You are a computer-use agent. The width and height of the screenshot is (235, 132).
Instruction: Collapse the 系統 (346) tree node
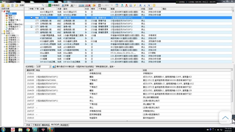(2, 33)
